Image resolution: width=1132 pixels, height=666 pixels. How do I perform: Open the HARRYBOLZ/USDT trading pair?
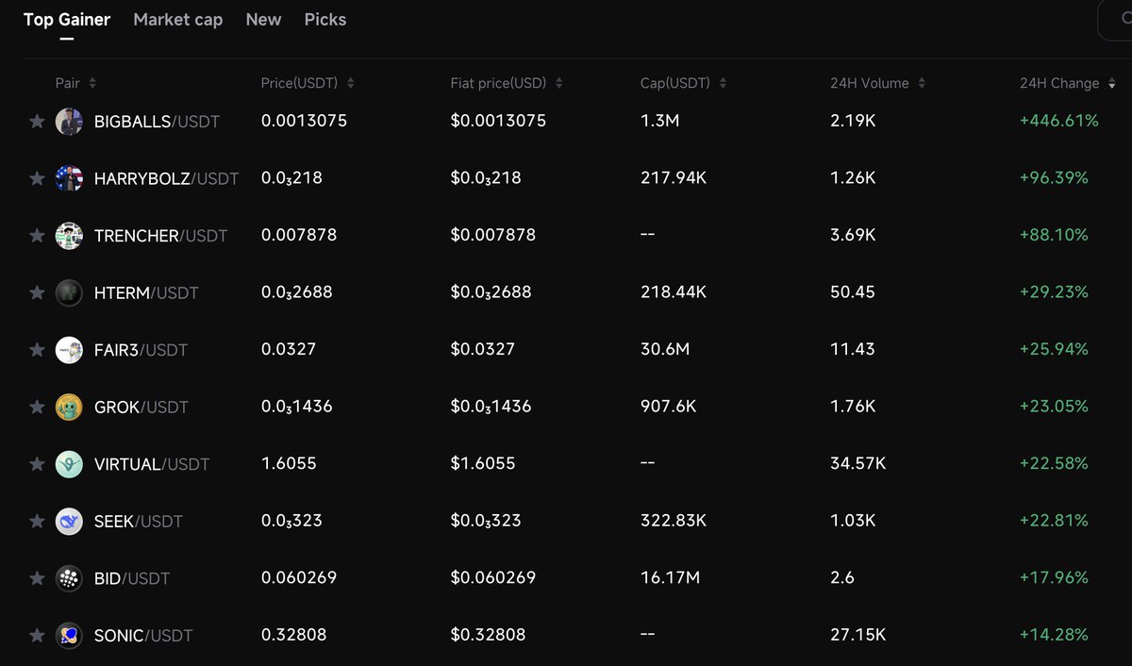point(166,178)
